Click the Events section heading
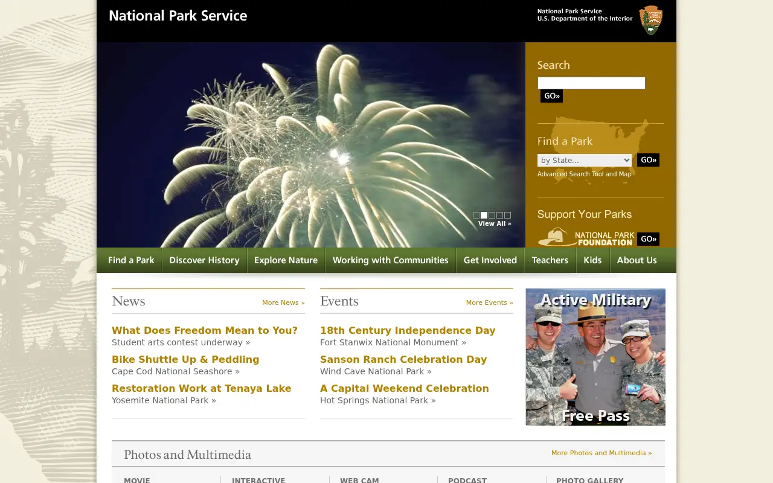The image size is (773, 483). (339, 301)
